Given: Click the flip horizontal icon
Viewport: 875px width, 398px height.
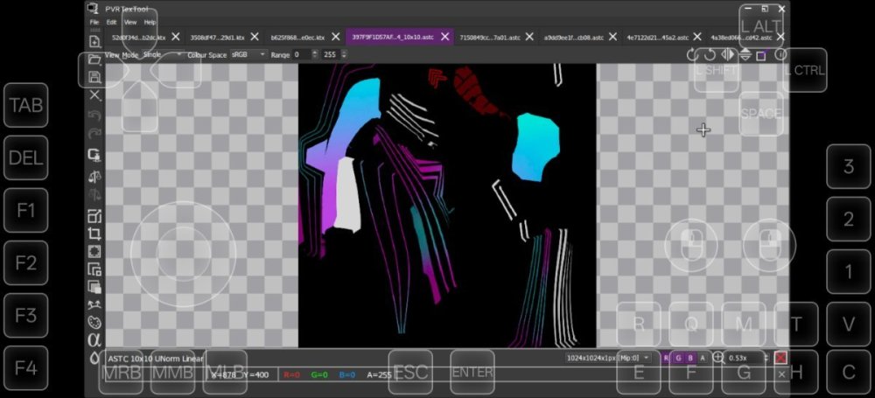Looking at the screenshot, I should pos(728,55).
